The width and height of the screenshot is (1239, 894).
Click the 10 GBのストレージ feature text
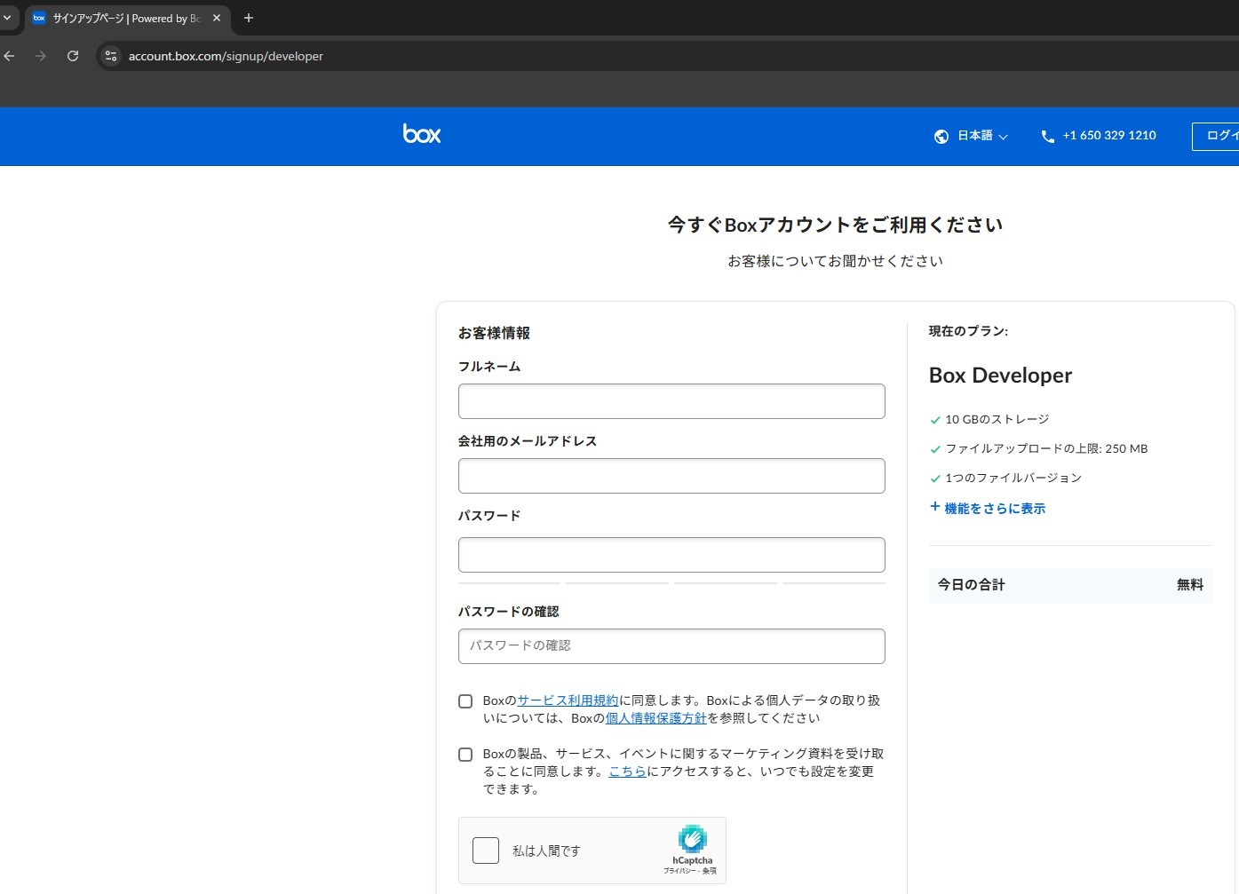(997, 419)
